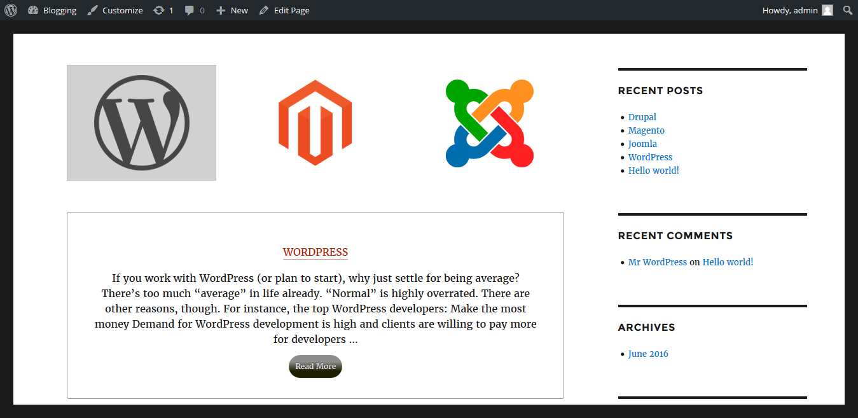Screen dimensions: 858x418
Task: Open WordPress in Recent Posts
Action: 650,157
